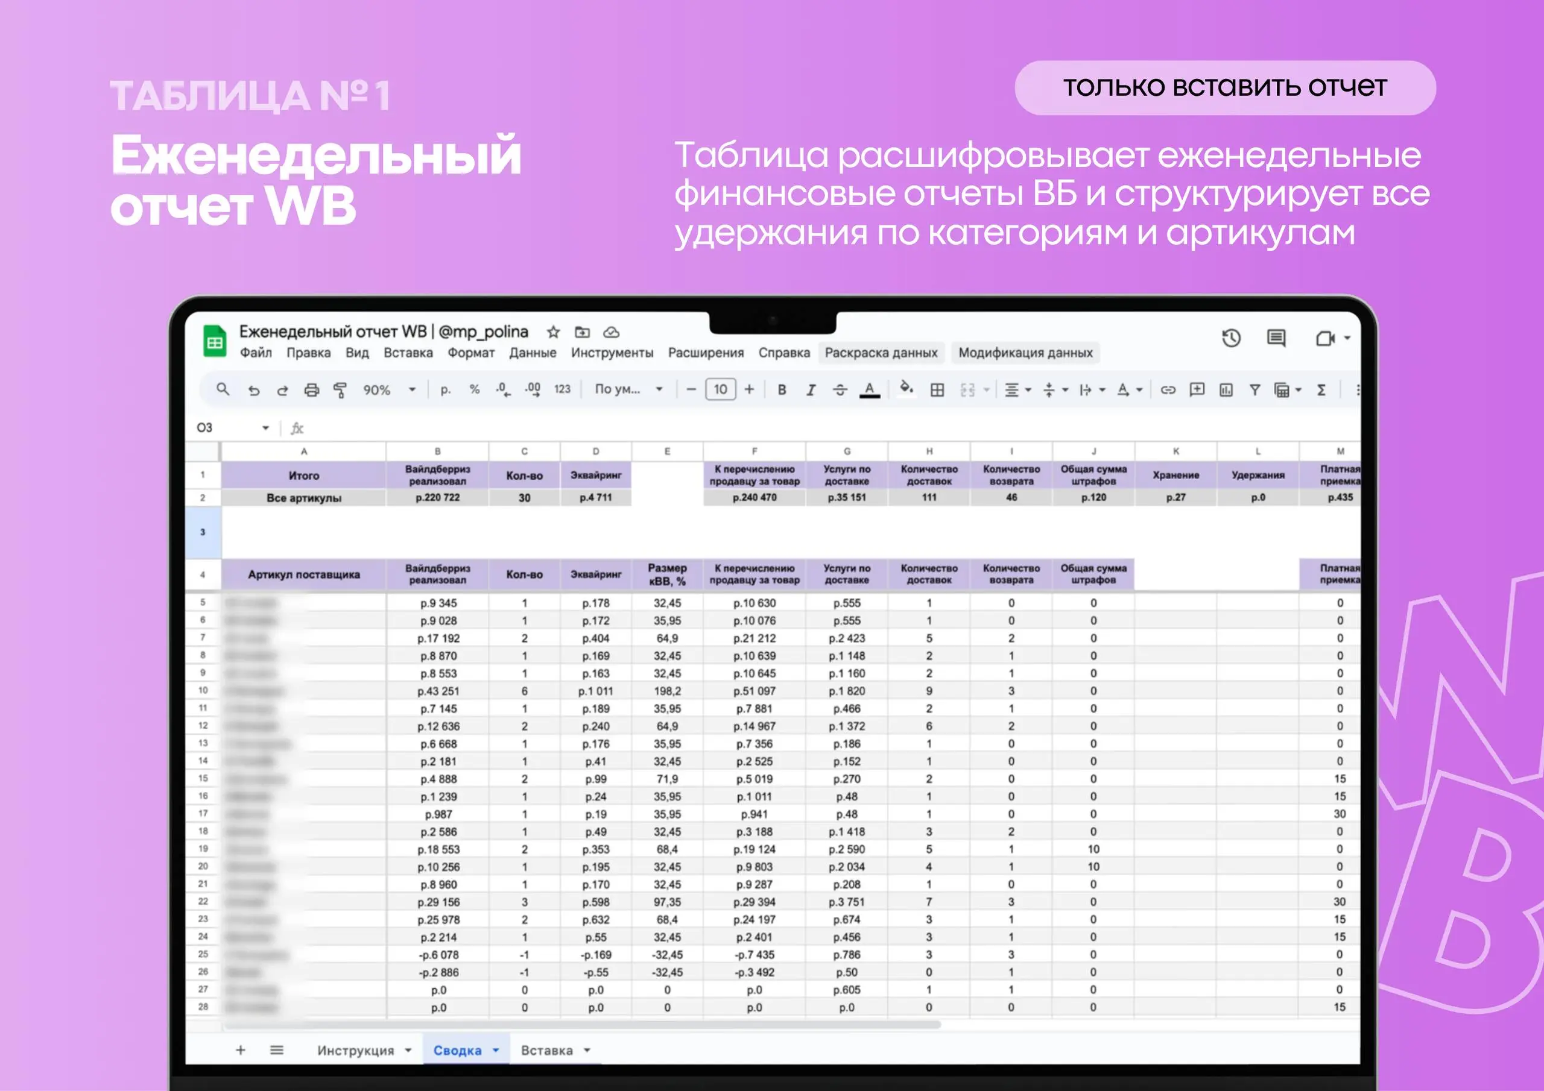
Task: Open version history clock icon
Action: click(1230, 338)
